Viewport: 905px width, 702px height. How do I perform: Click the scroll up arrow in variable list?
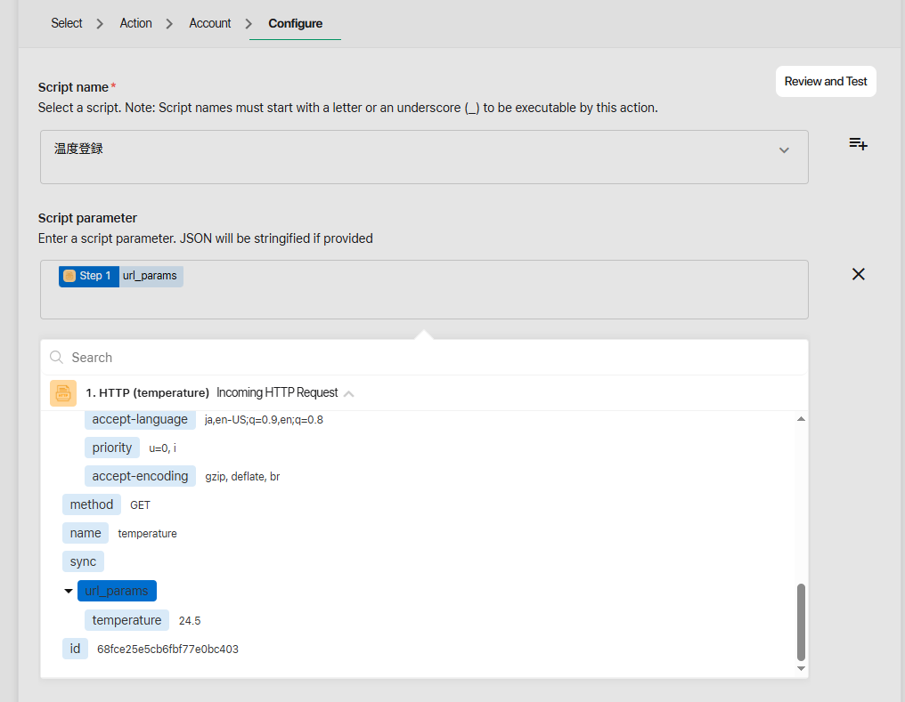point(800,419)
